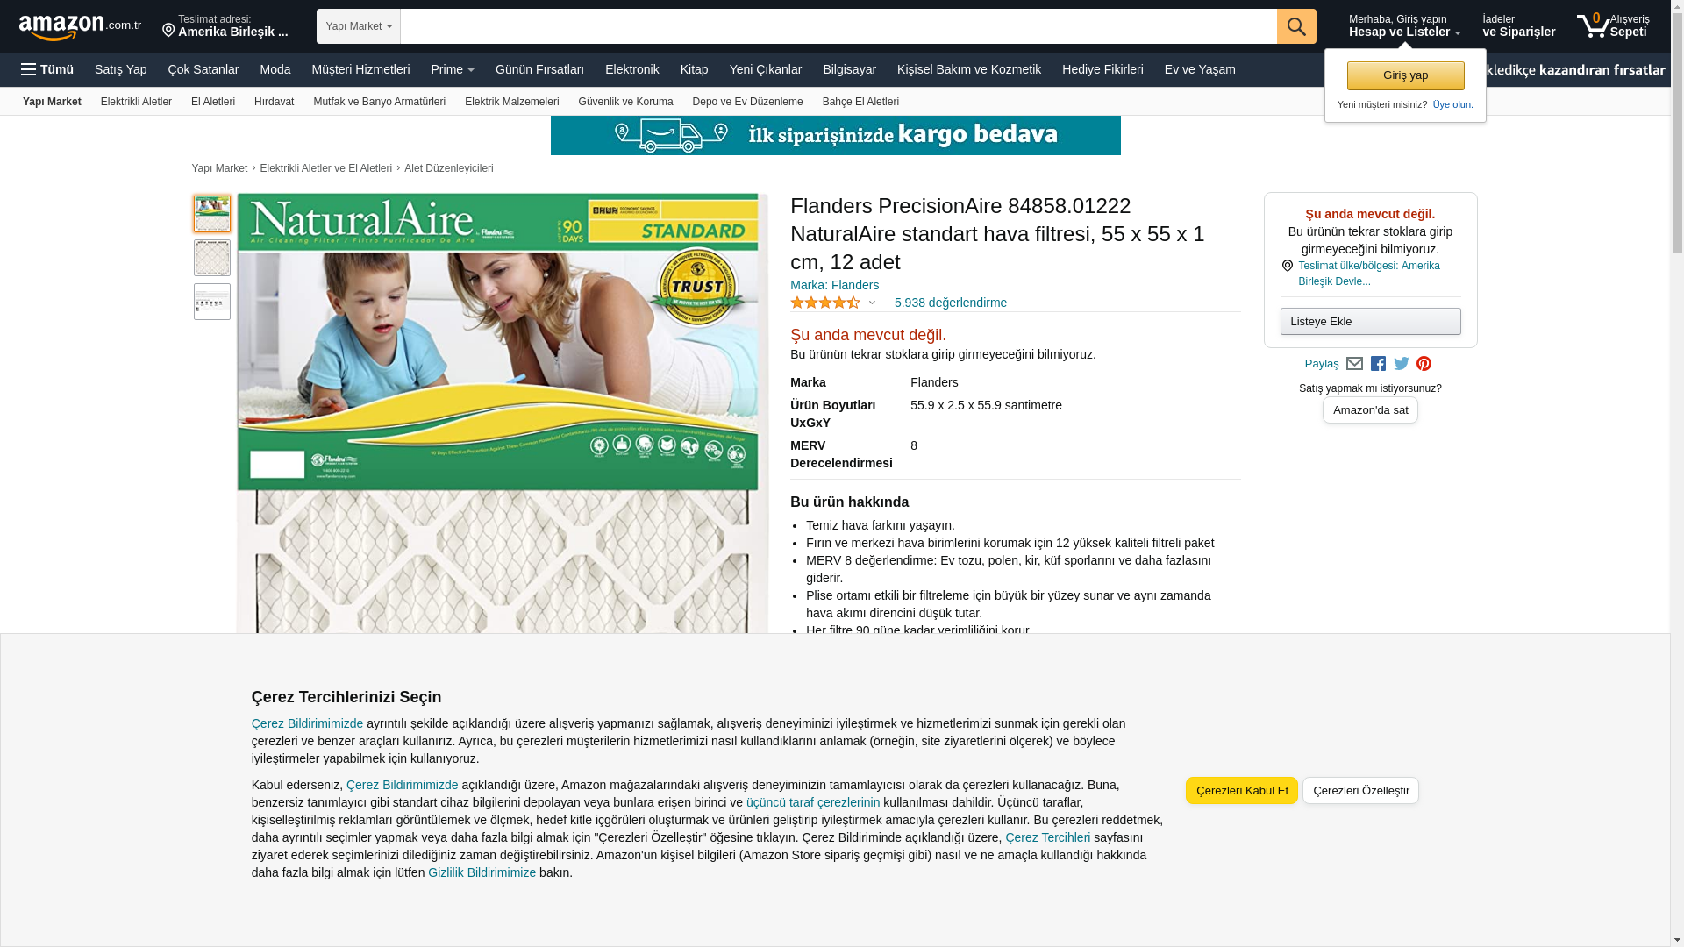Click delivery address location pin
This screenshot has height=947, width=1684.
pyautogui.click(x=168, y=31)
